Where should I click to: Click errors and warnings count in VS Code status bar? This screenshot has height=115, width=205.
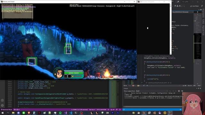pyautogui.click(x=17, y=110)
